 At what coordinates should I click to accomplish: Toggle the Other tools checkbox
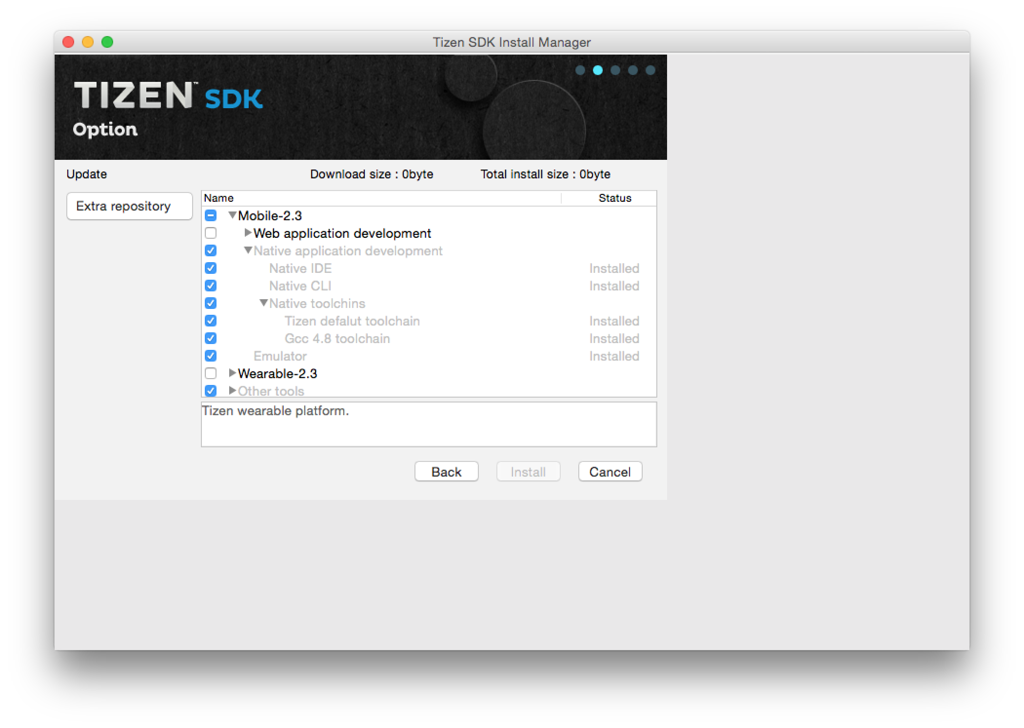pyautogui.click(x=211, y=390)
